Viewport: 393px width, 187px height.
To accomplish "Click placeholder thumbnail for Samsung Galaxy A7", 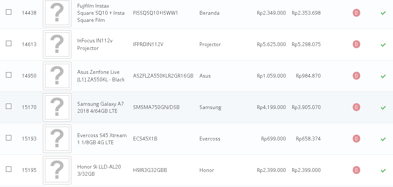I will point(57,107).
